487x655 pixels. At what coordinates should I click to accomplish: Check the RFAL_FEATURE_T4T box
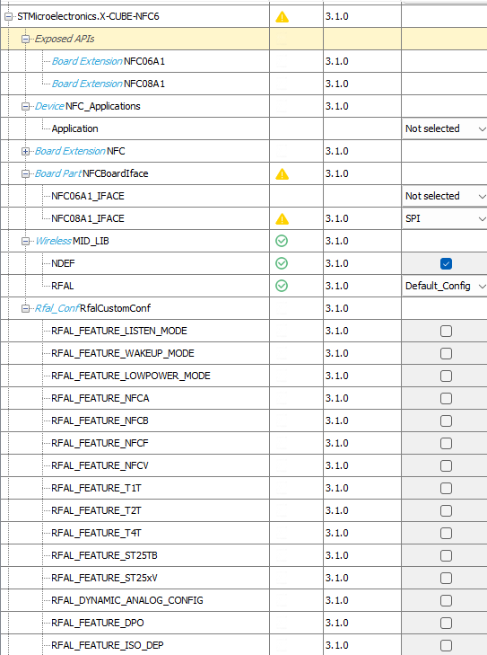[446, 534]
